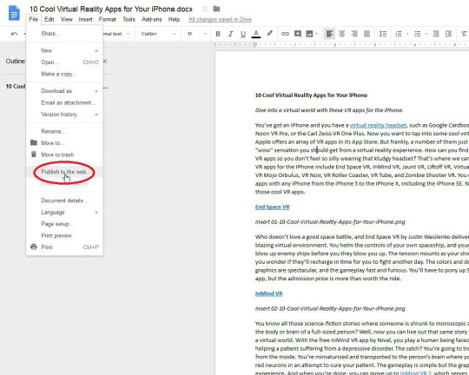Toggle Underline formatting

pos(243,34)
